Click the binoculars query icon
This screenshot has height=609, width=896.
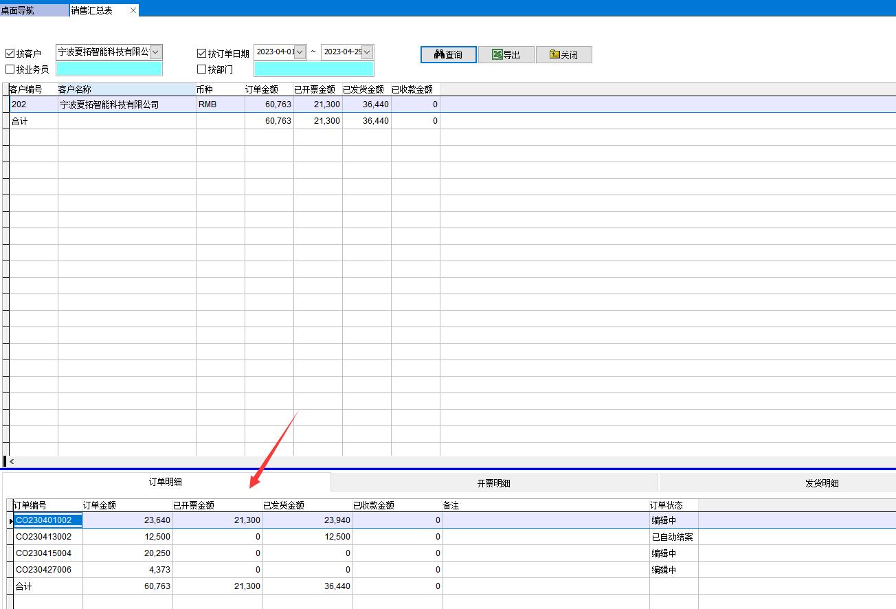click(440, 54)
